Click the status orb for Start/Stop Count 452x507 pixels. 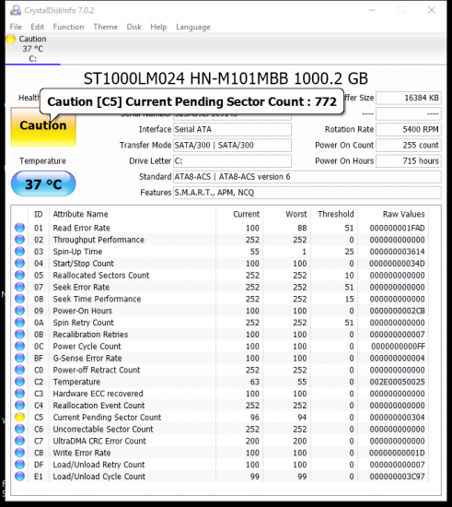[19, 264]
